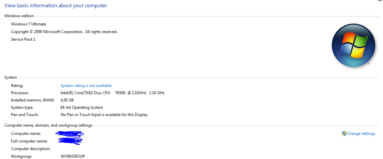This screenshot has height=159, width=383.
Task: Click the scribbled-out Computer name value
Action: coord(70,134)
